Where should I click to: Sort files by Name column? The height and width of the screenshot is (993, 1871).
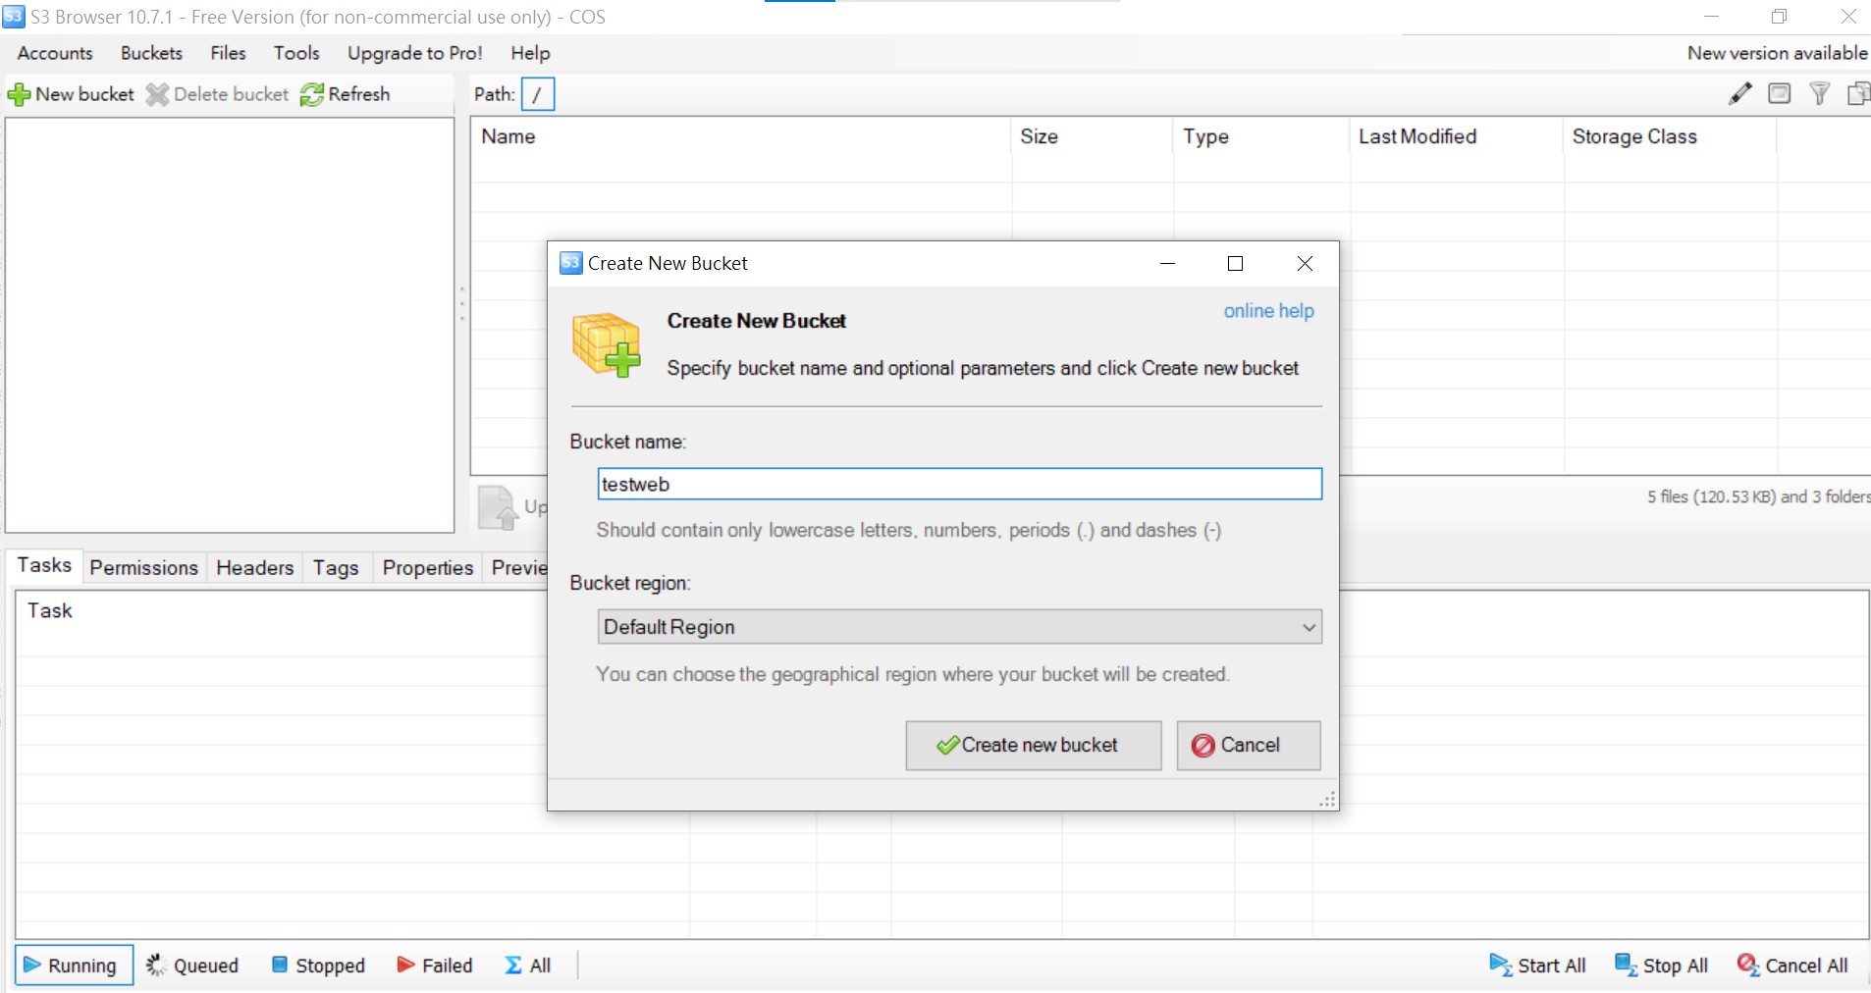pyautogui.click(x=740, y=136)
